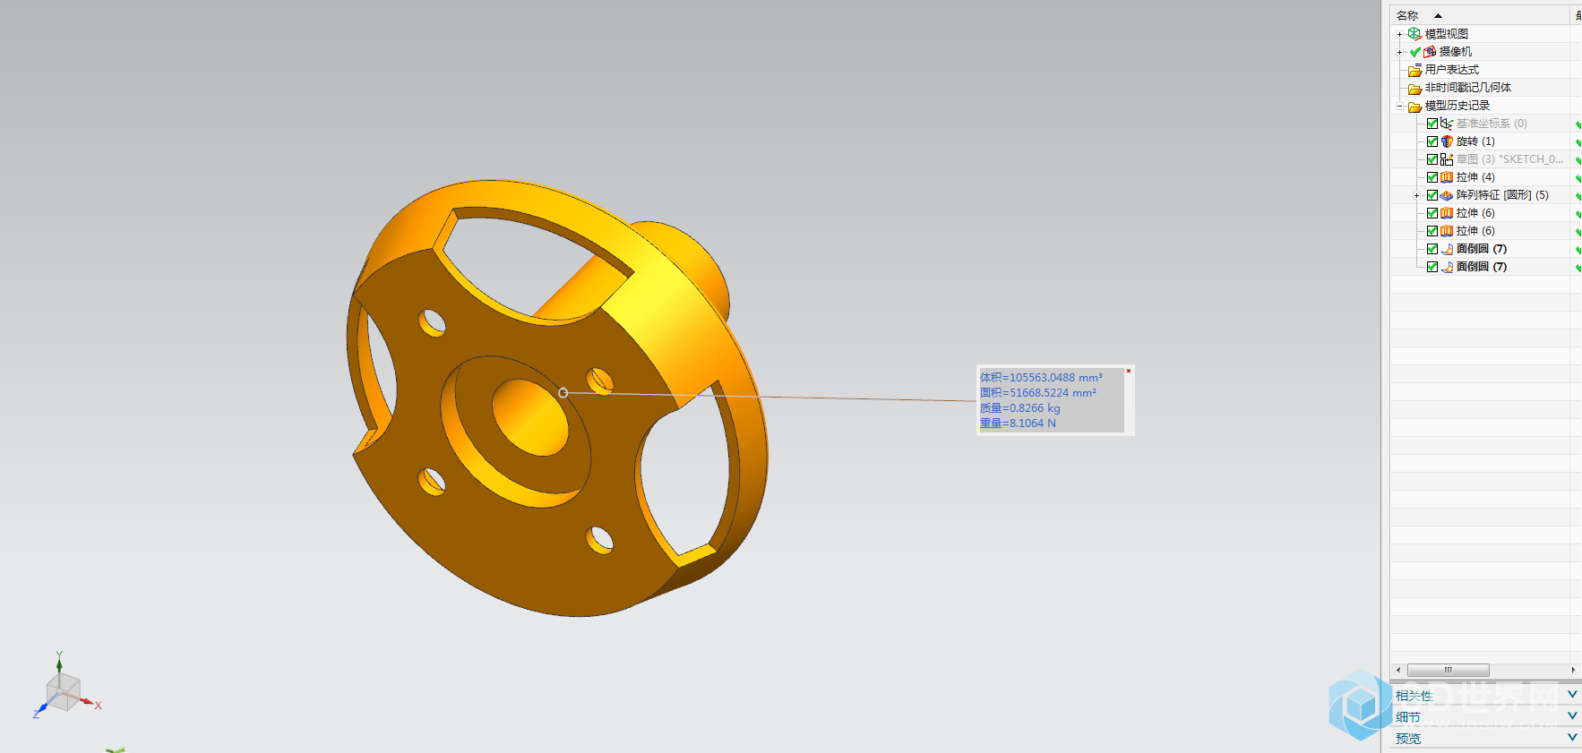Click the navigator scrollbar right arrow
The height and width of the screenshot is (753, 1582).
tap(1573, 670)
